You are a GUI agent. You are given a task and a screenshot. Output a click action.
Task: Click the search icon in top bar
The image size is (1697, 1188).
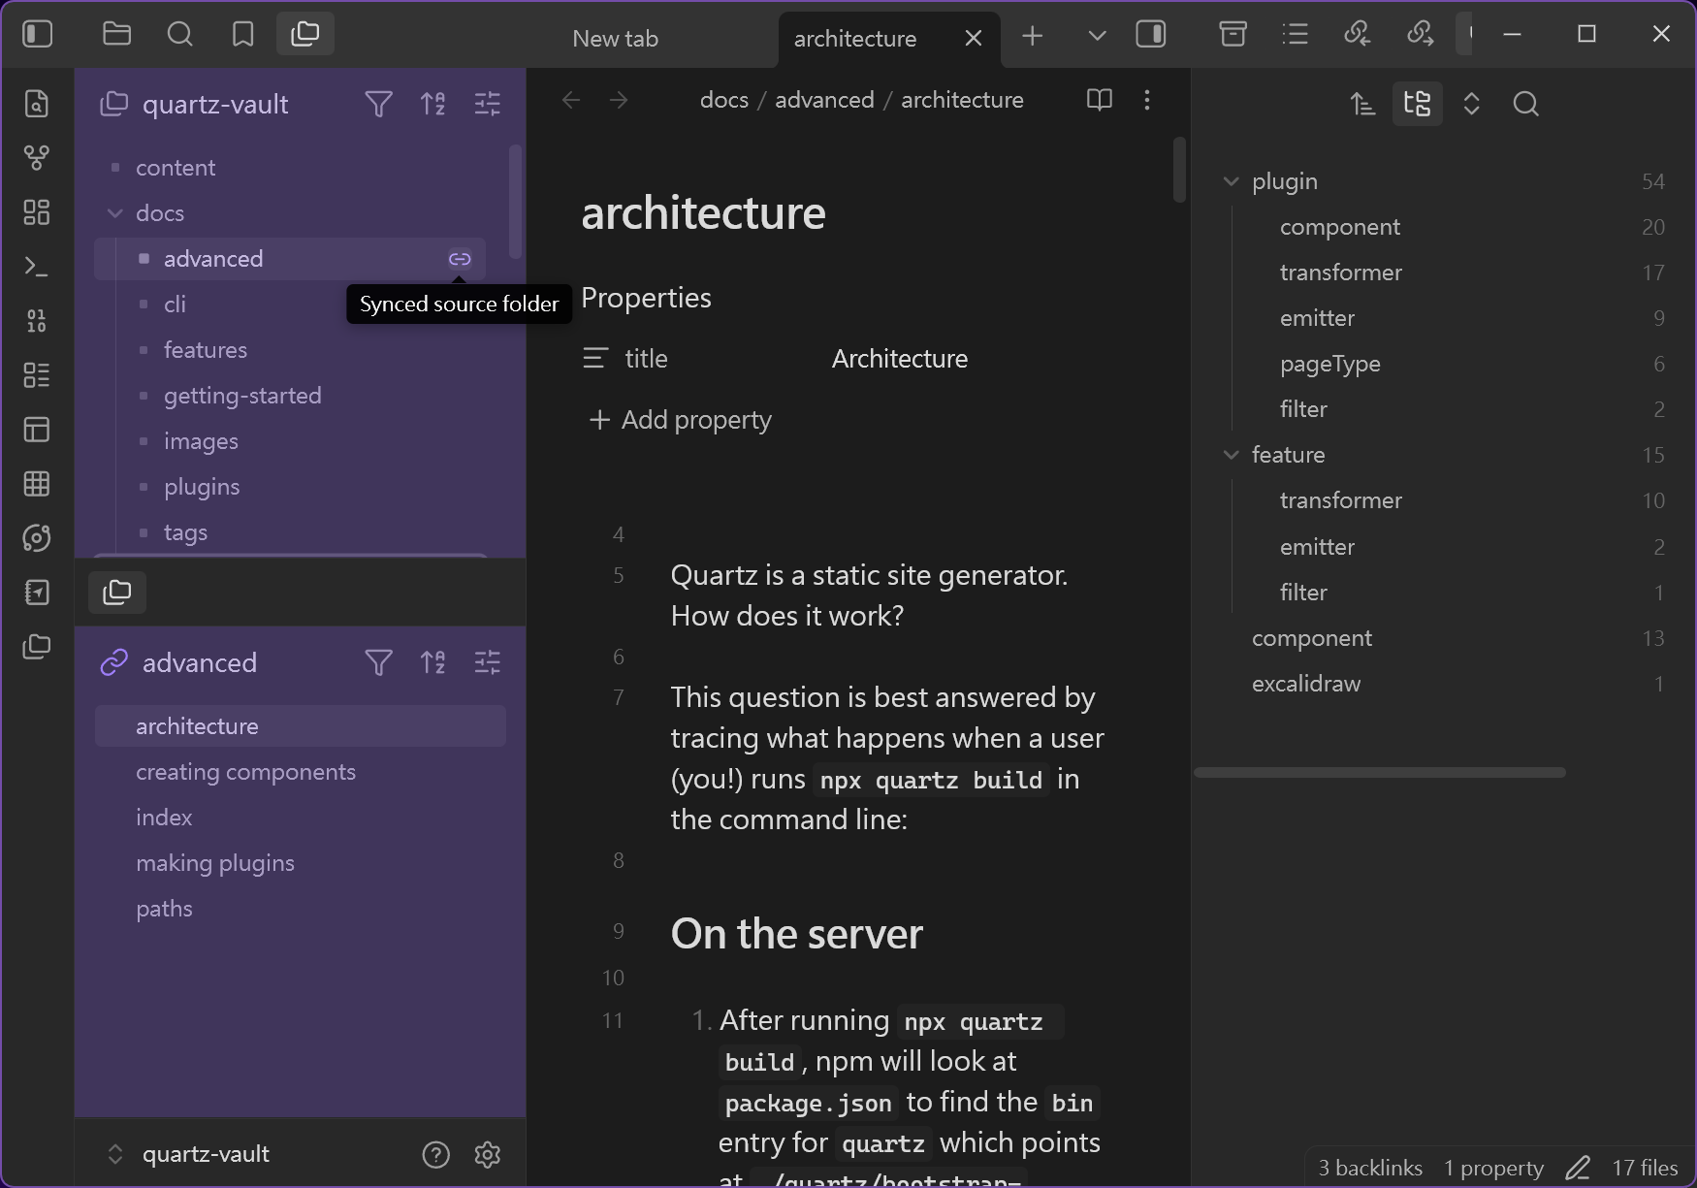(x=179, y=35)
